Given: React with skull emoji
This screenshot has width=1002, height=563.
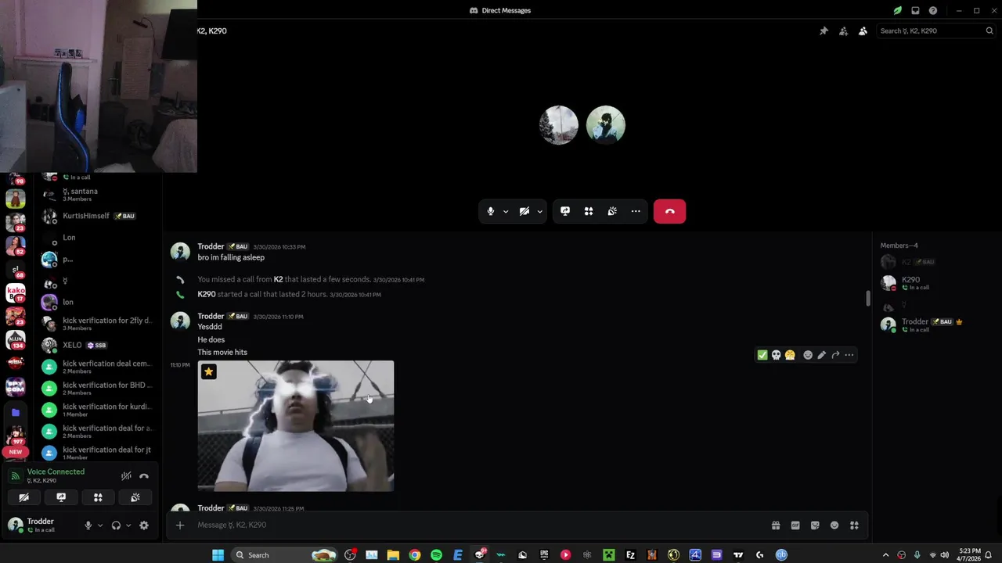Looking at the screenshot, I should (x=777, y=355).
